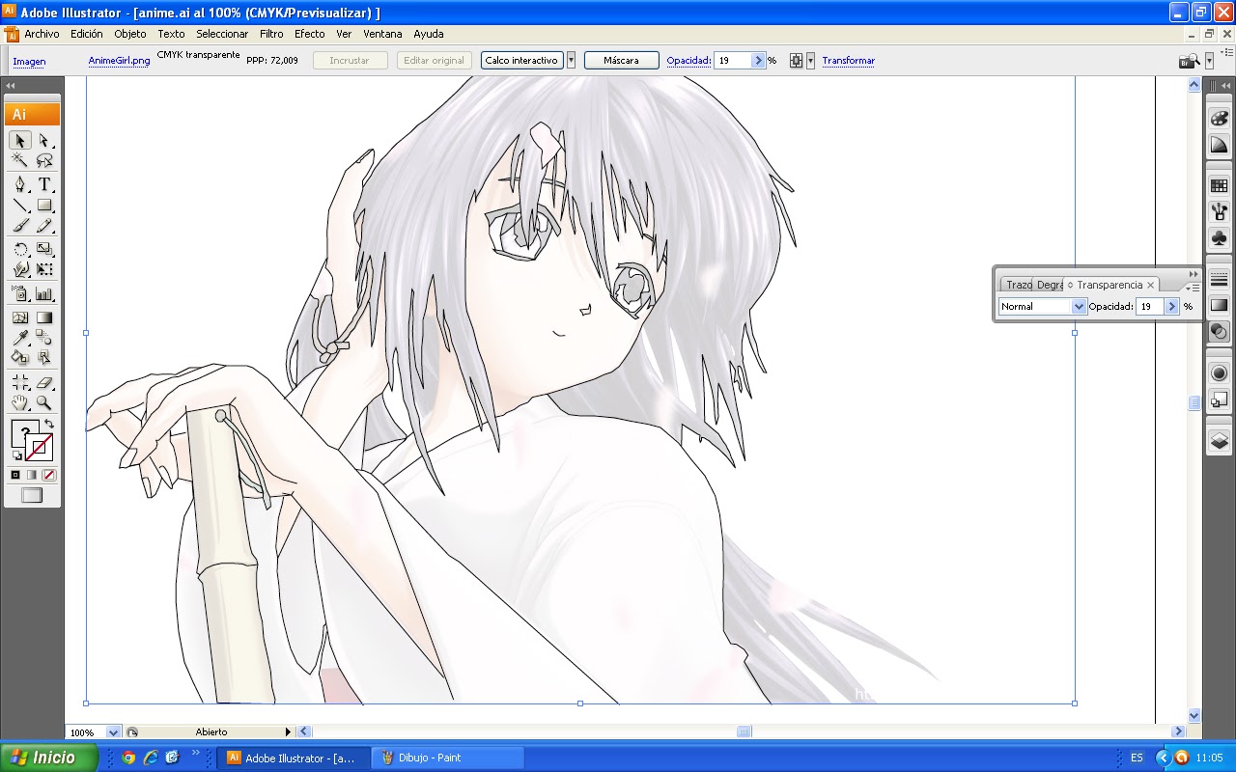Open zoom level 100% dropdown
The image size is (1236, 772).
tap(113, 732)
